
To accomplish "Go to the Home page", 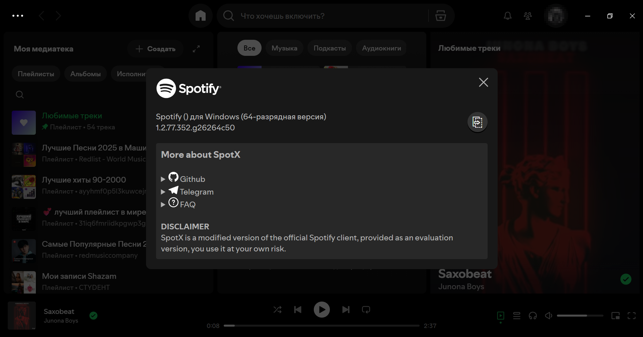I will (201, 16).
